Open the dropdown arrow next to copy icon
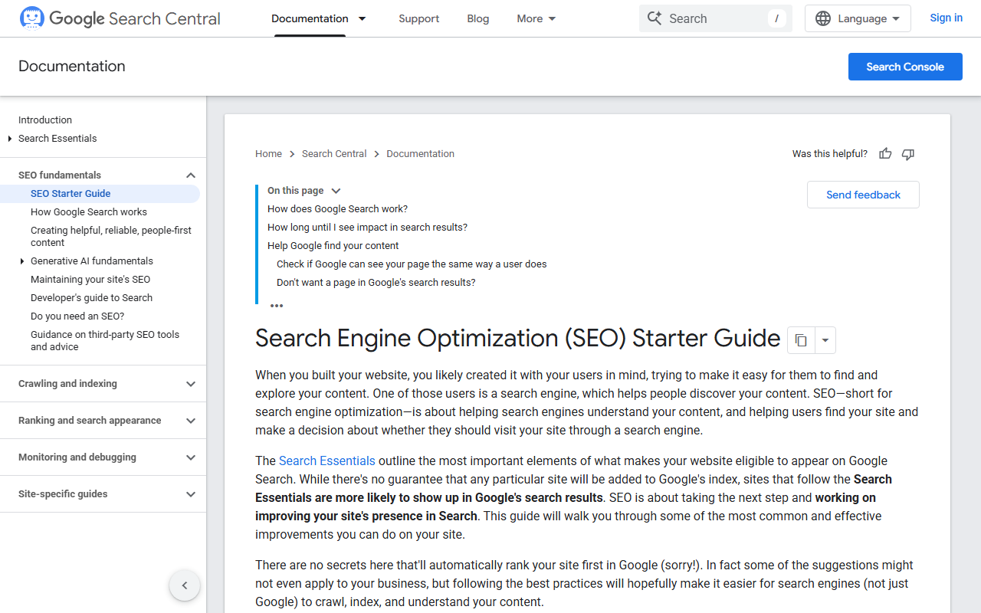This screenshot has height=613, width=981. (x=825, y=340)
